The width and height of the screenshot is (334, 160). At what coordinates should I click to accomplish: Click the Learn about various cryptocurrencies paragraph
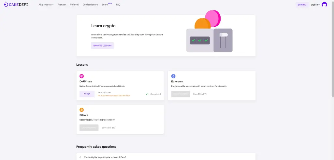pos(127,36)
